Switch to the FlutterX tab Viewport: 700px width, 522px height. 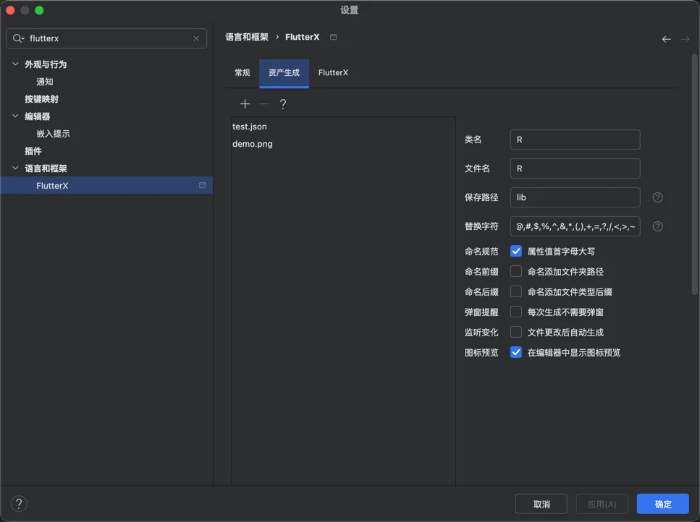pos(333,73)
